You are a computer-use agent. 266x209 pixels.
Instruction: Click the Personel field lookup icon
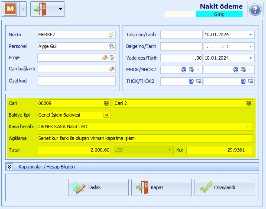pyautogui.click(x=112, y=46)
